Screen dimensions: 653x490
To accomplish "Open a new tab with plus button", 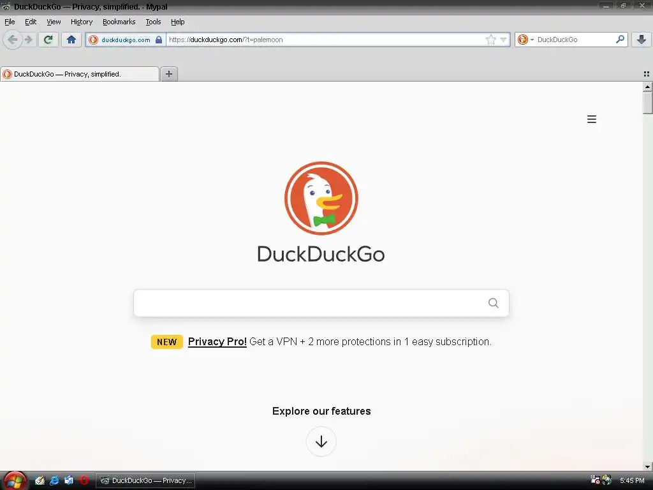I will click(168, 74).
